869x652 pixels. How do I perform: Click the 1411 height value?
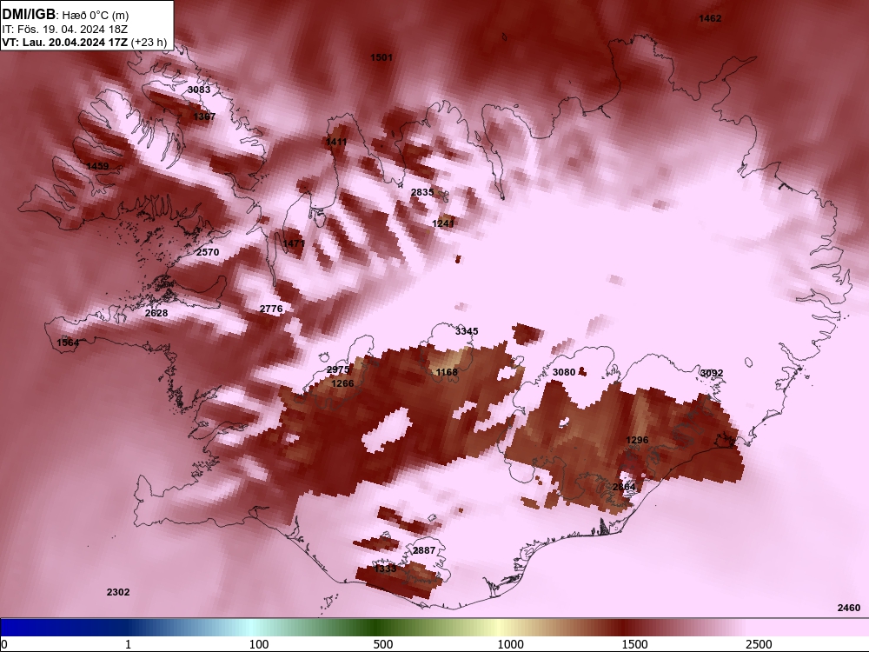335,142
